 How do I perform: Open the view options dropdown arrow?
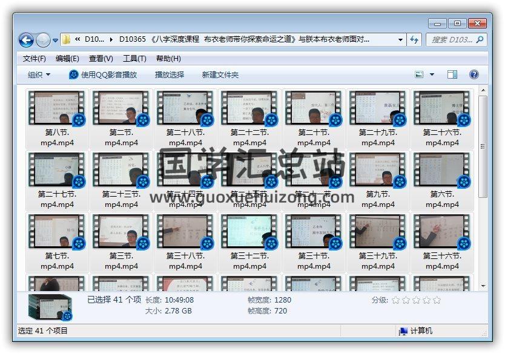(x=432, y=74)
